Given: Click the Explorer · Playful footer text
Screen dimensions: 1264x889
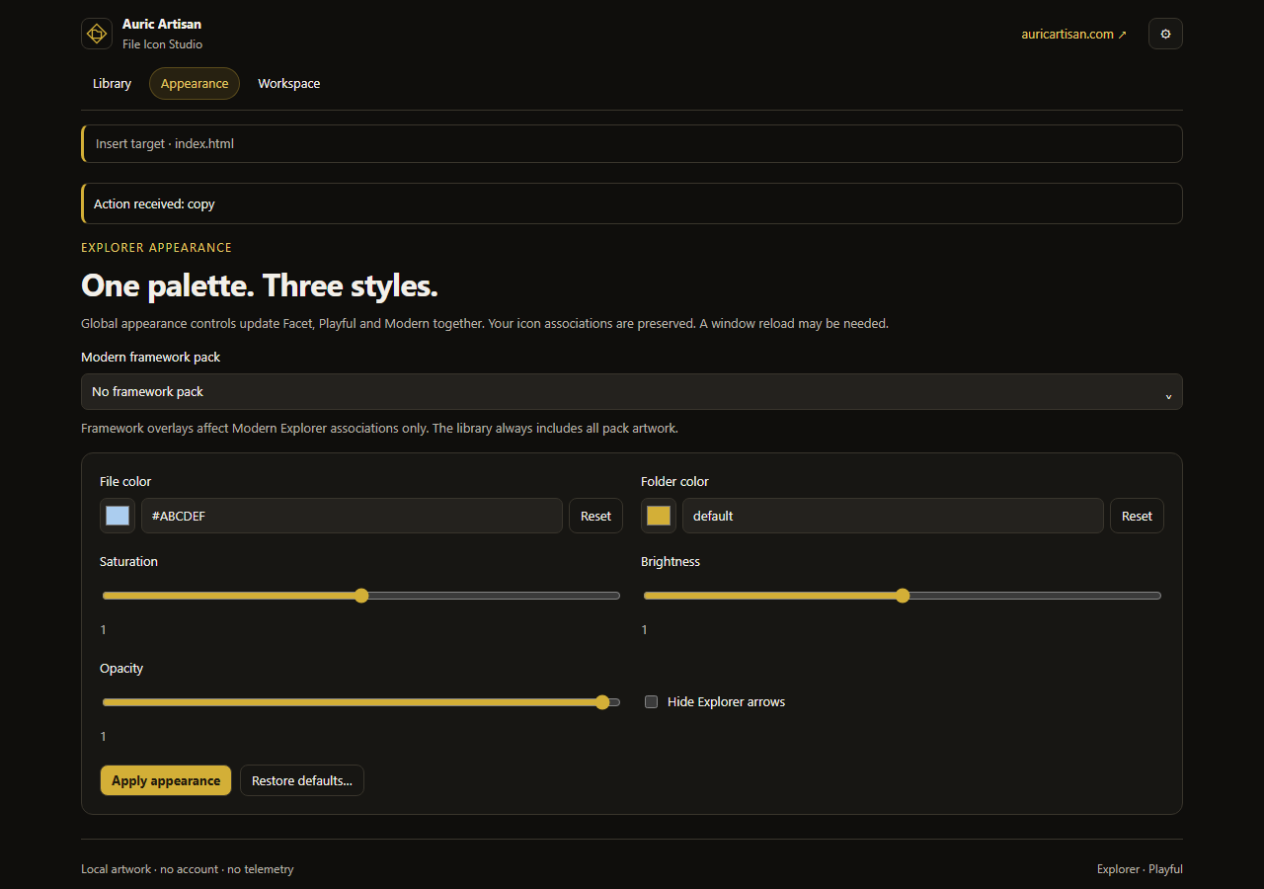Looking at the screenshot, I should (x=1140, y=869).
